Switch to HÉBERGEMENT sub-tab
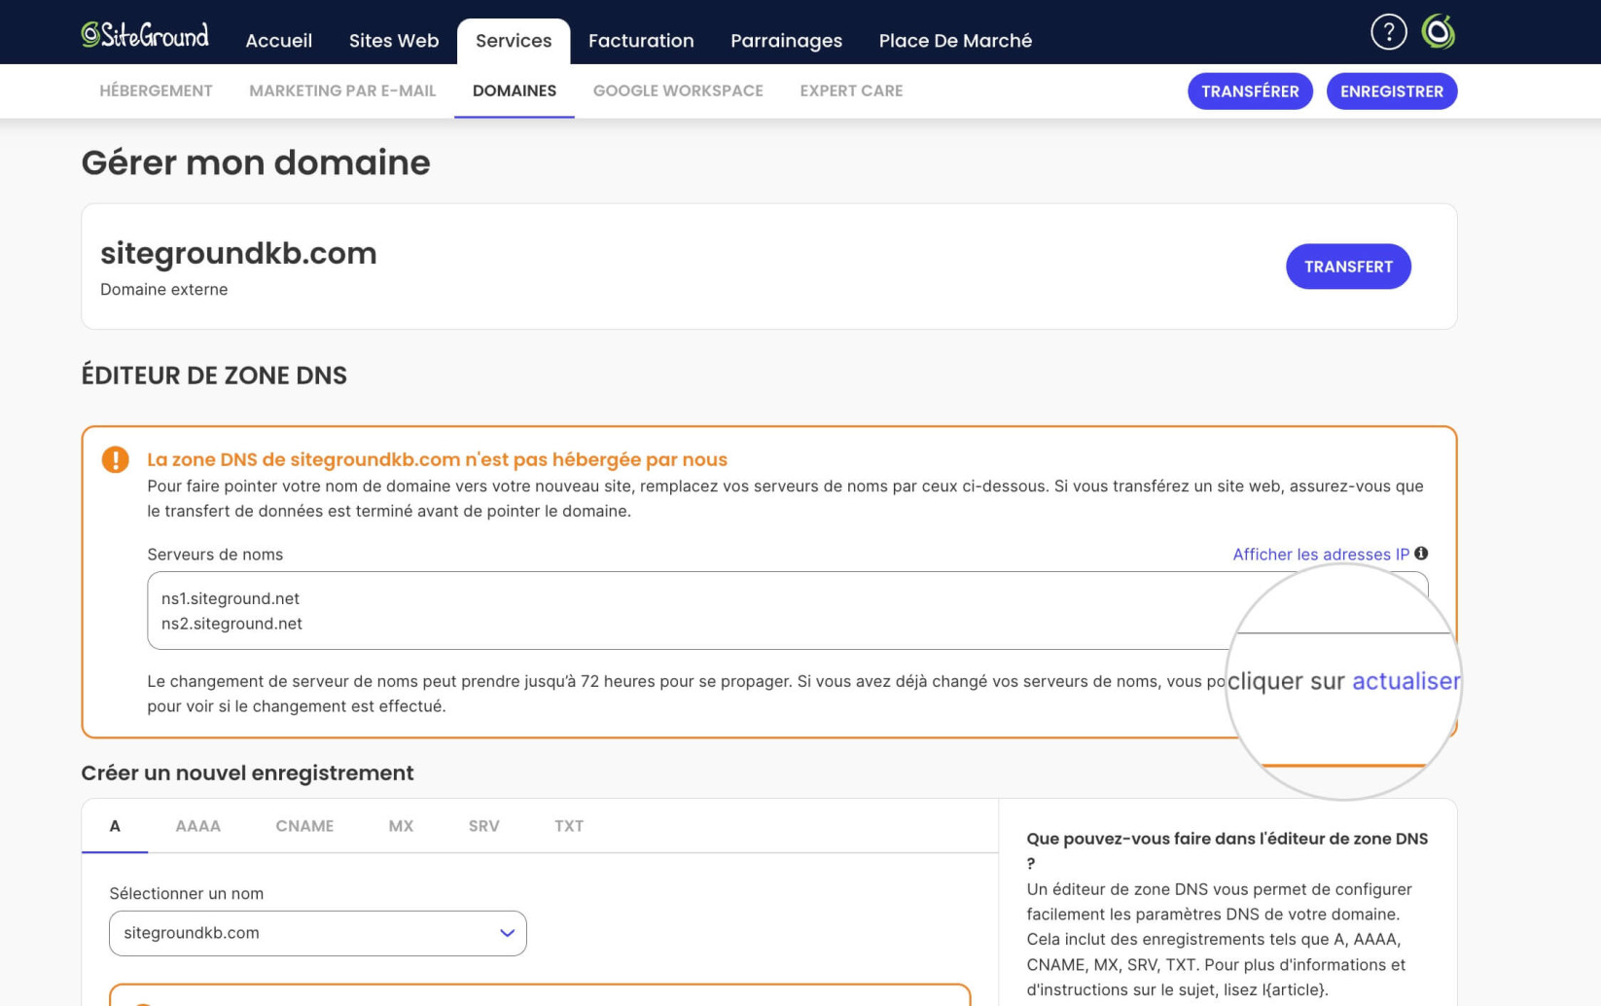 (156, 90)
